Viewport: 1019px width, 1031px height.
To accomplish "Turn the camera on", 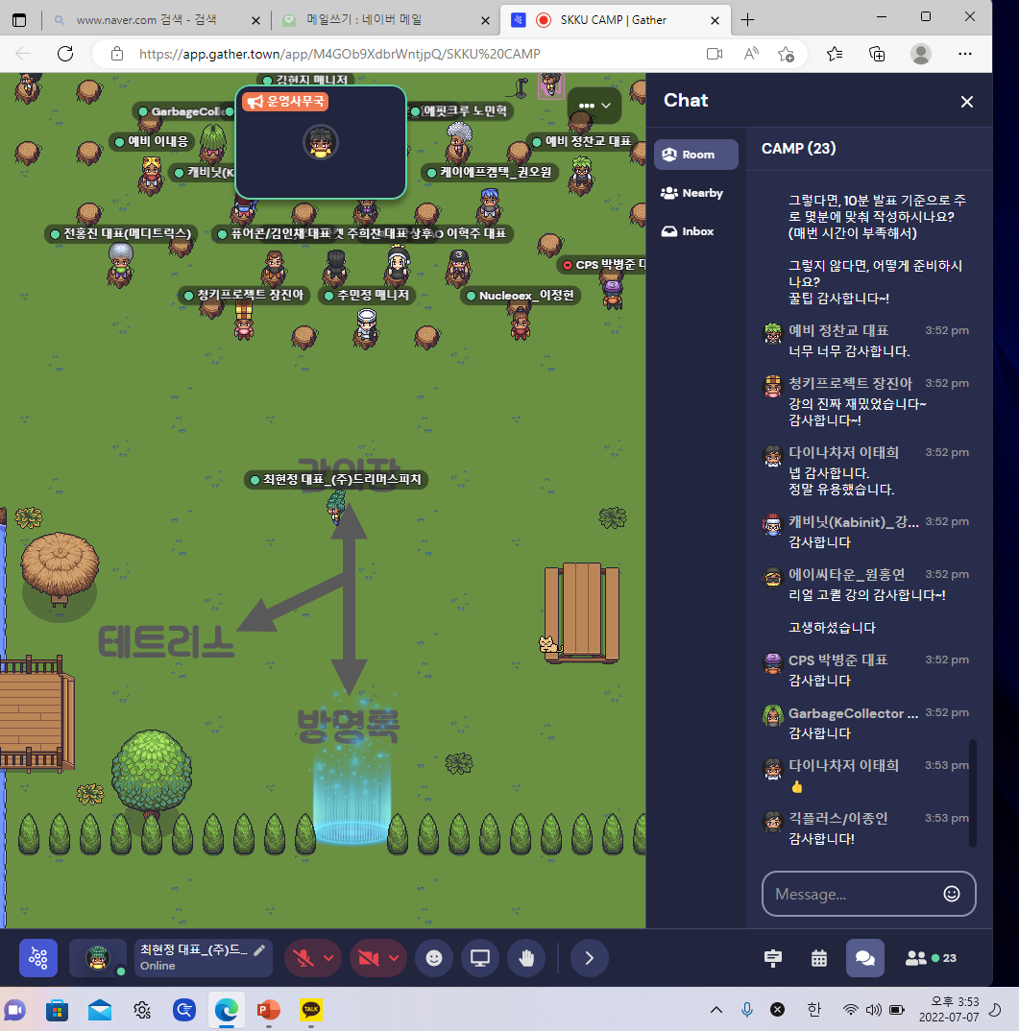I will [369, 957].
